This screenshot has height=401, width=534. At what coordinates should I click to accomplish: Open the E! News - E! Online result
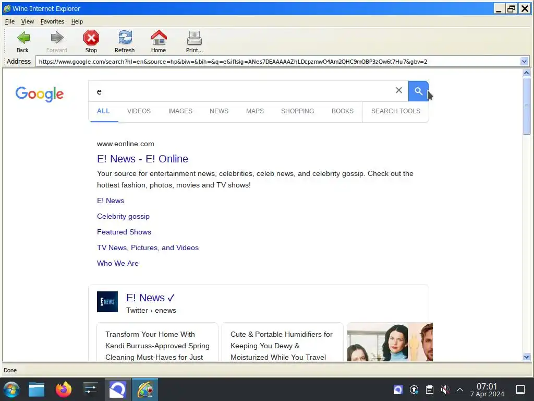(142, 159)
